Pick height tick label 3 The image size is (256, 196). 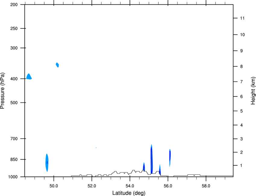pos(241,139)
